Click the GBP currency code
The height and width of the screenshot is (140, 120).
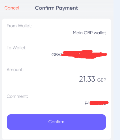click(x=101, y=80)
